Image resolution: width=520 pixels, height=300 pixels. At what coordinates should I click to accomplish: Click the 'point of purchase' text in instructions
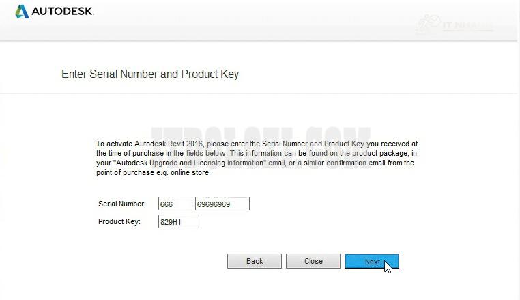coord(124,173)
